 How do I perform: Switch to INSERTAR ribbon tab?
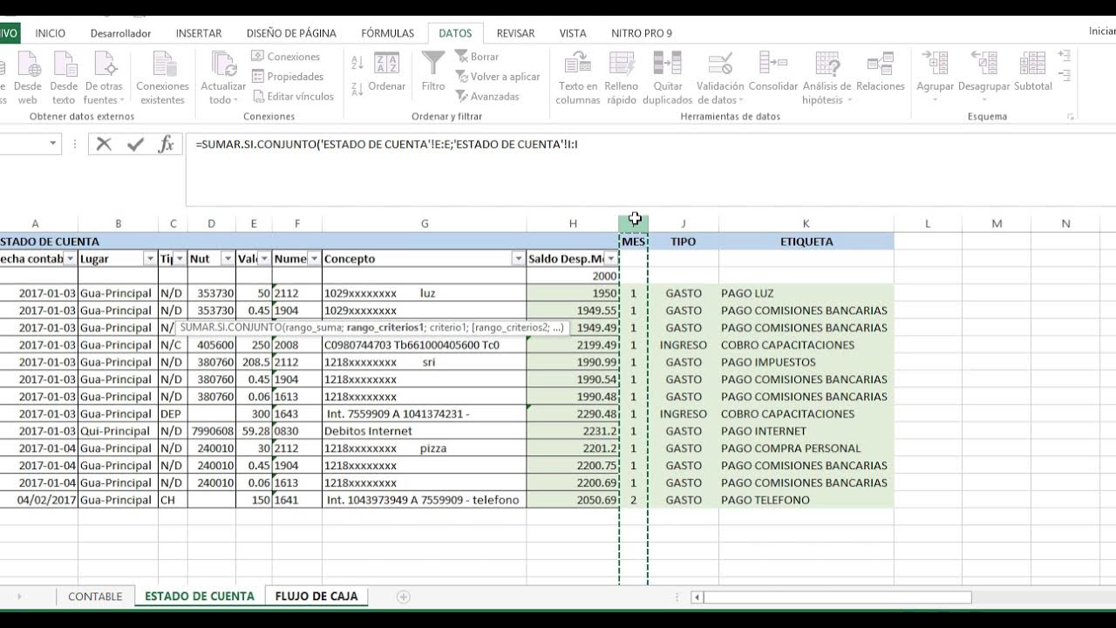click(x=199, y=33)
